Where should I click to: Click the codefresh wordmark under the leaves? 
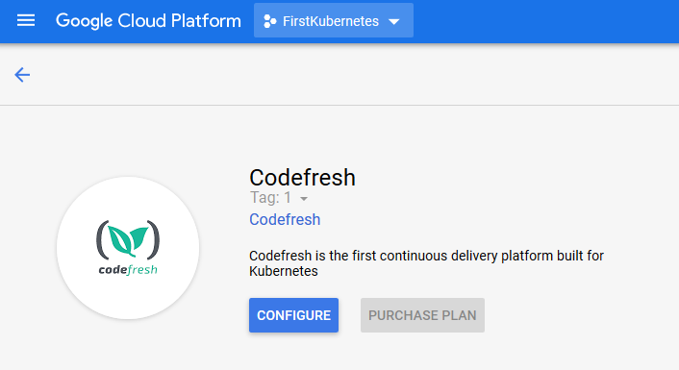tap(128, 270)
